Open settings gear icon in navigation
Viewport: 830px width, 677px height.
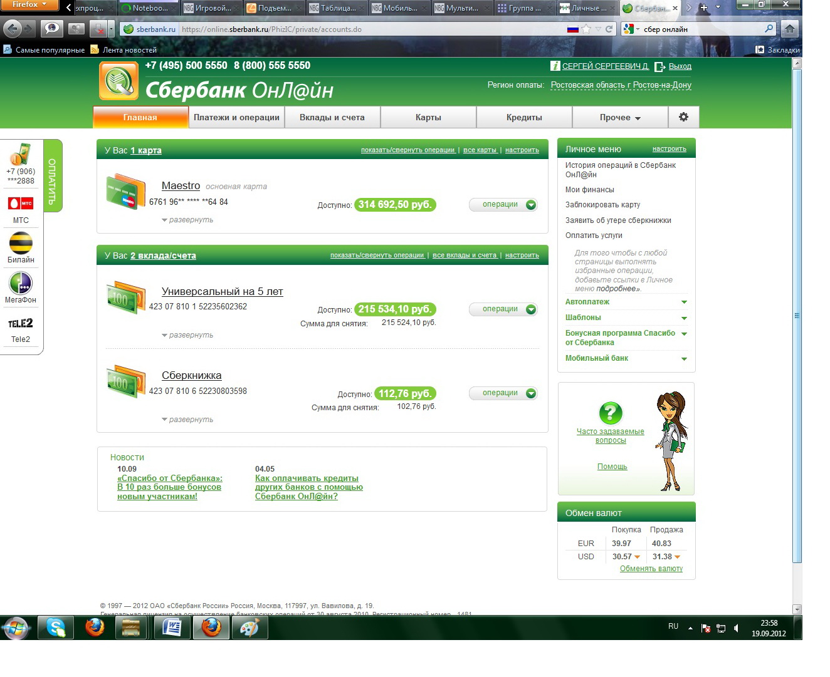coord(683,117)
